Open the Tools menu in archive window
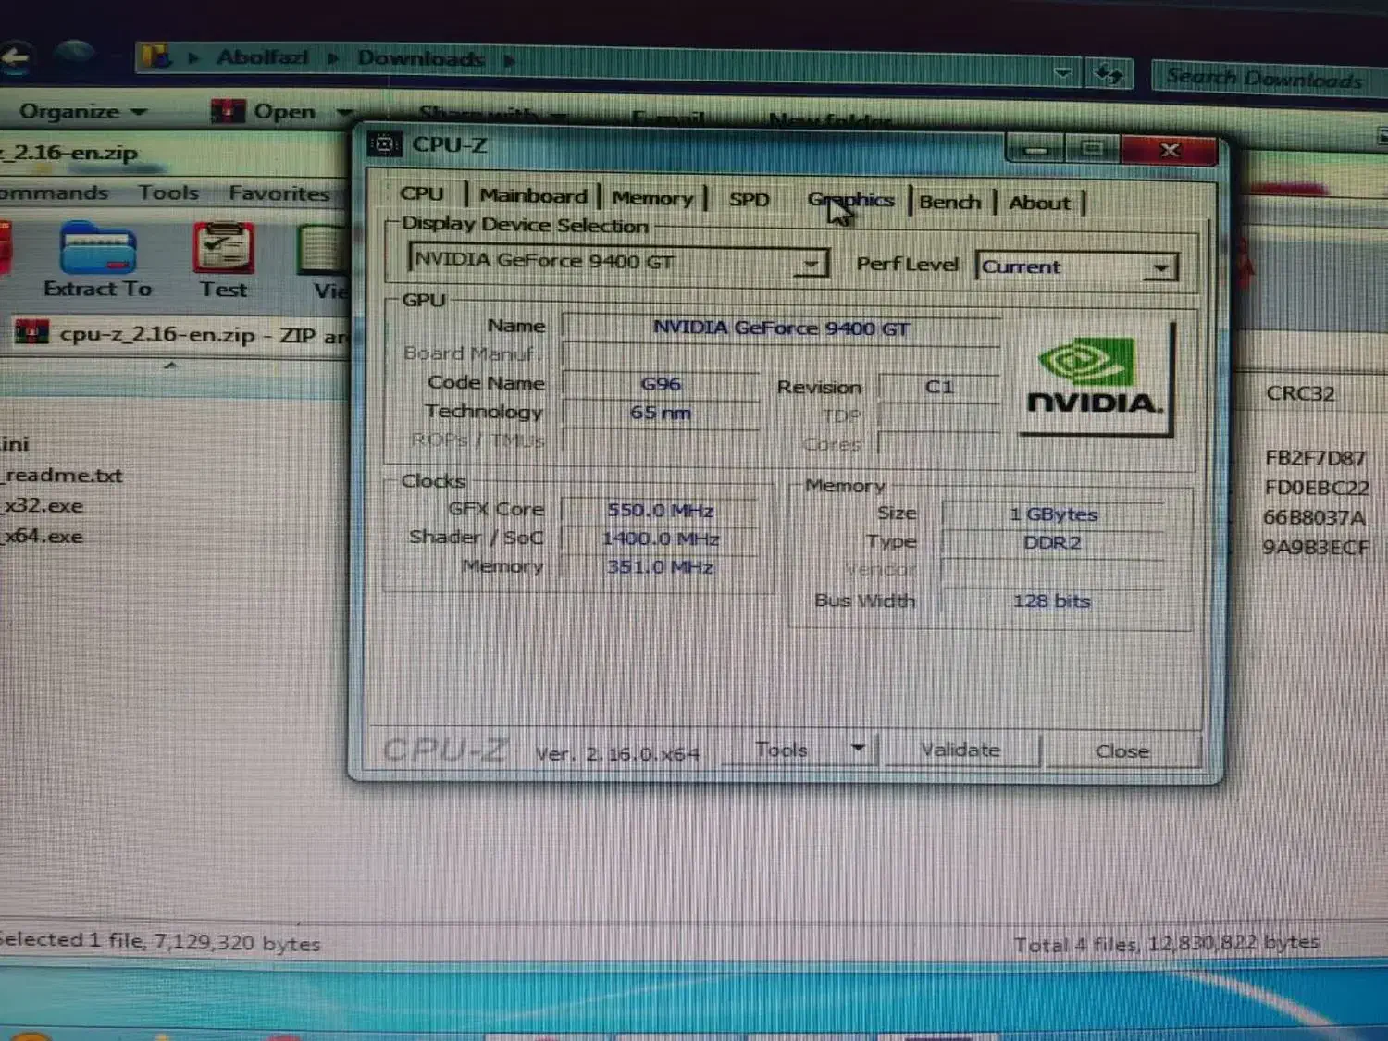Screen dimensions: 1388x1041 coord(168,192)
